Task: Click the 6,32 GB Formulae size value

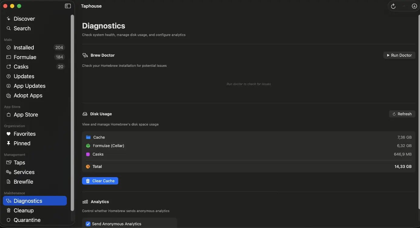Action: point(404,146)
